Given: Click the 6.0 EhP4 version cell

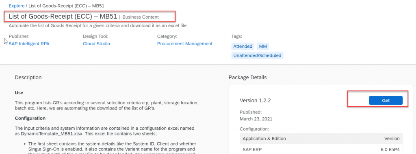Looking at the screenshot, I should click(x=390, y=150).
